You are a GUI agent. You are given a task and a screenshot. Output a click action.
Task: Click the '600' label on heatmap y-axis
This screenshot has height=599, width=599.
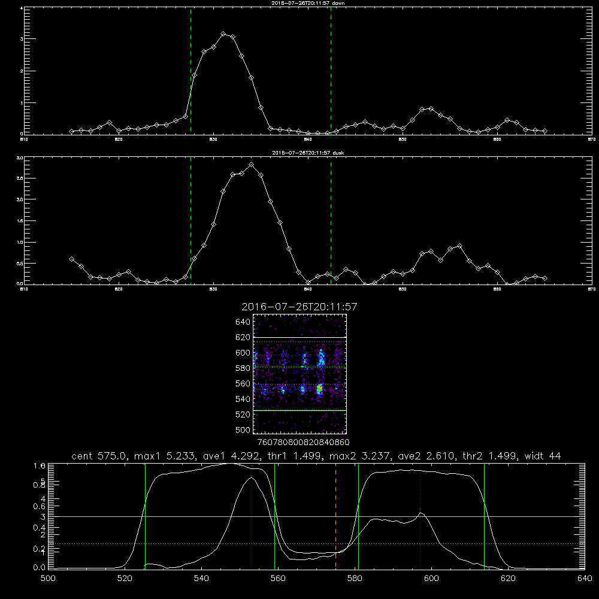pos(243,353)
